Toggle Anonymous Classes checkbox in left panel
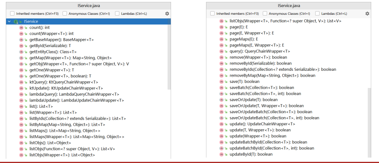 [65, 14]
